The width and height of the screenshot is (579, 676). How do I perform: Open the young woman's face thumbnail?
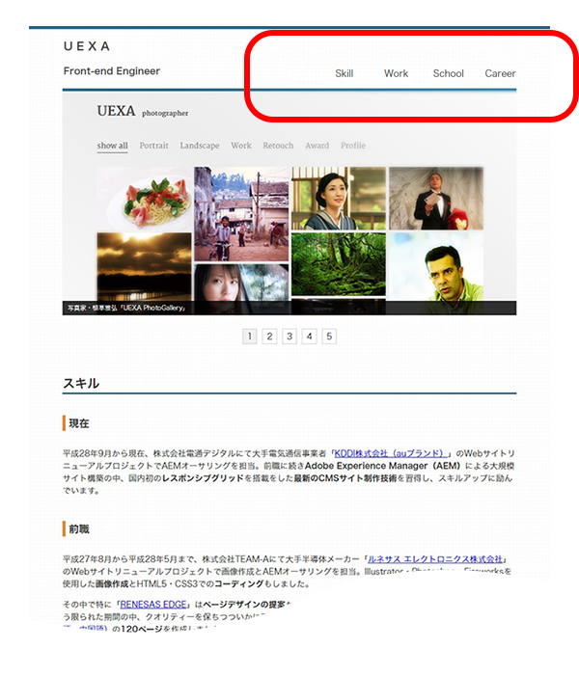tap(241, 283)
